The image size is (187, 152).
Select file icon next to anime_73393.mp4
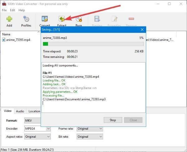point(4,40)
